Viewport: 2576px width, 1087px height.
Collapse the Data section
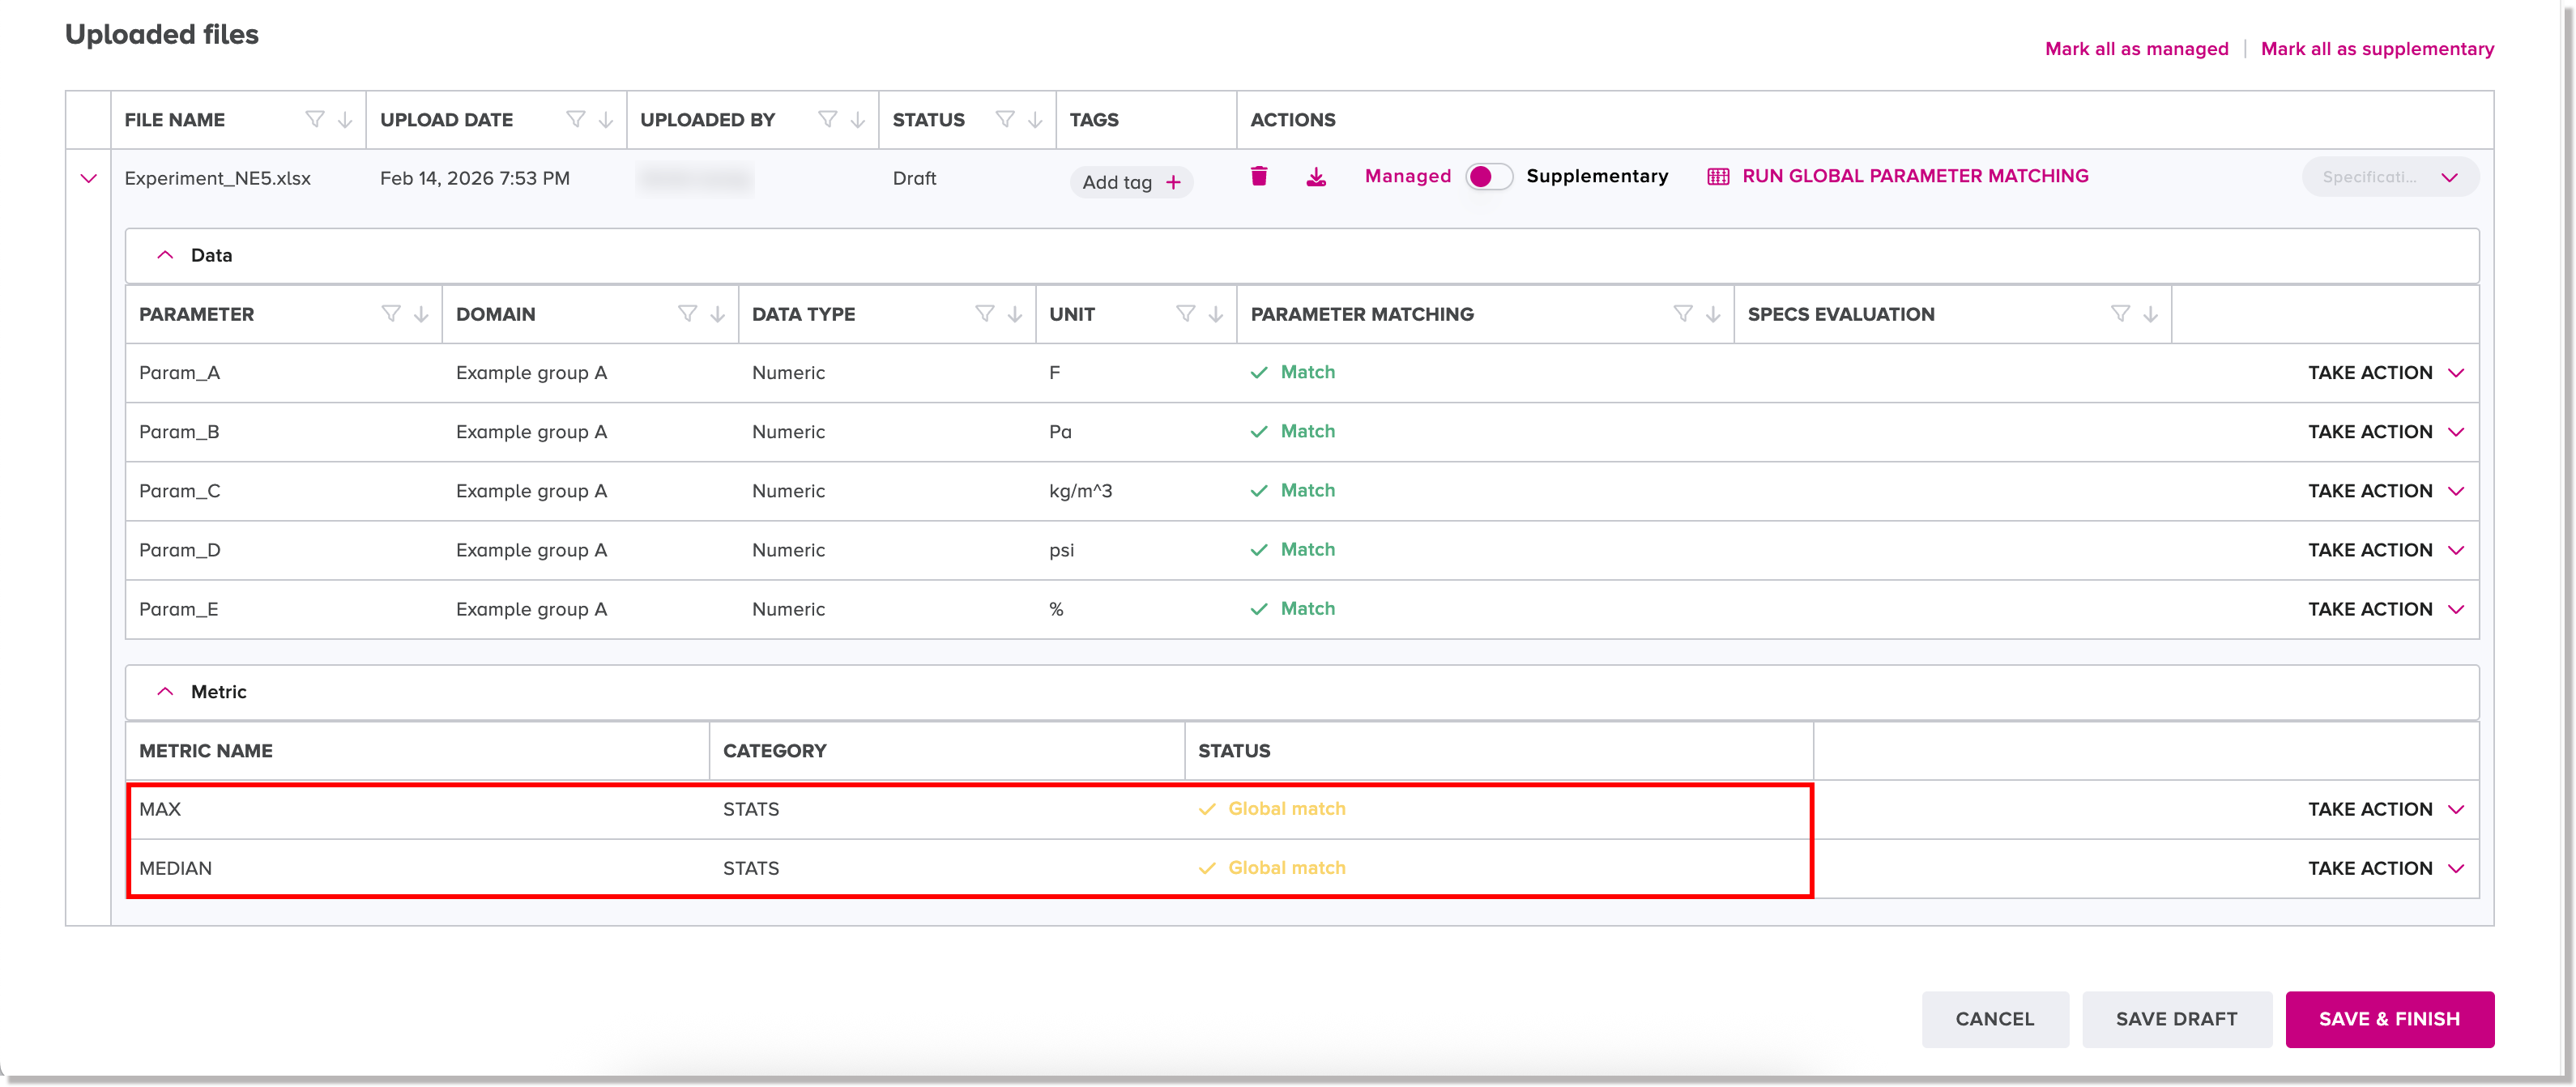[166, 255]
